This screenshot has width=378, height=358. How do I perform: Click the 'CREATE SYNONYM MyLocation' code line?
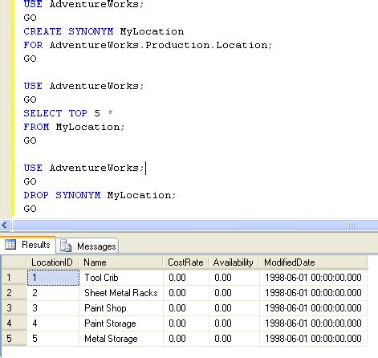pyautogui.click(x=104, y=31)
